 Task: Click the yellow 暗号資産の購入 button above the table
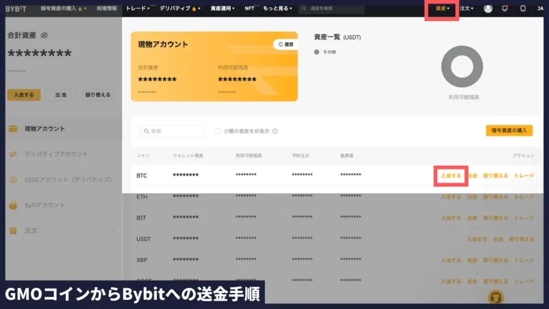pos(509,131)
